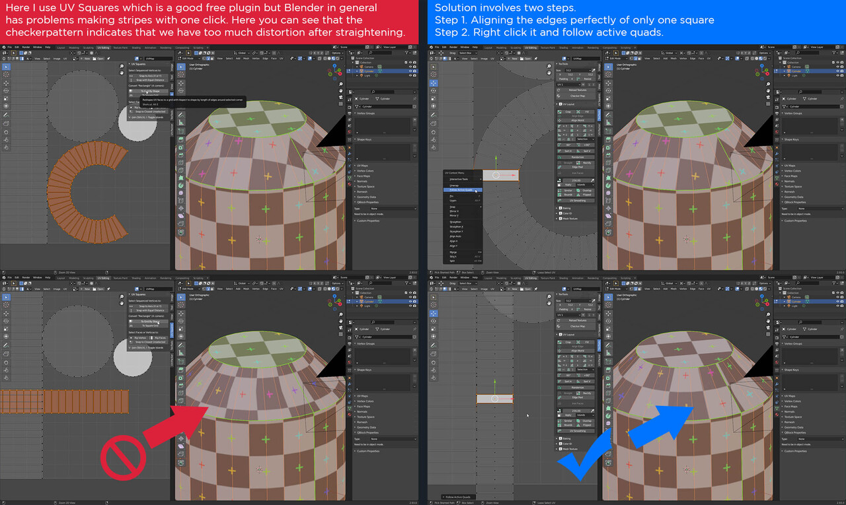
Task: Disable Cylinder in renders, top-right outliner camera icon
Action: tap(841, 71)
